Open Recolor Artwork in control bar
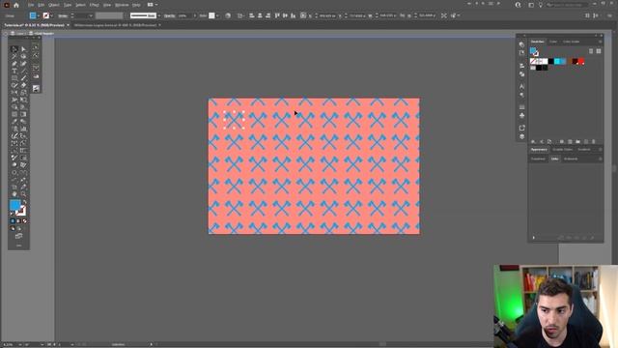 (228, 15)
